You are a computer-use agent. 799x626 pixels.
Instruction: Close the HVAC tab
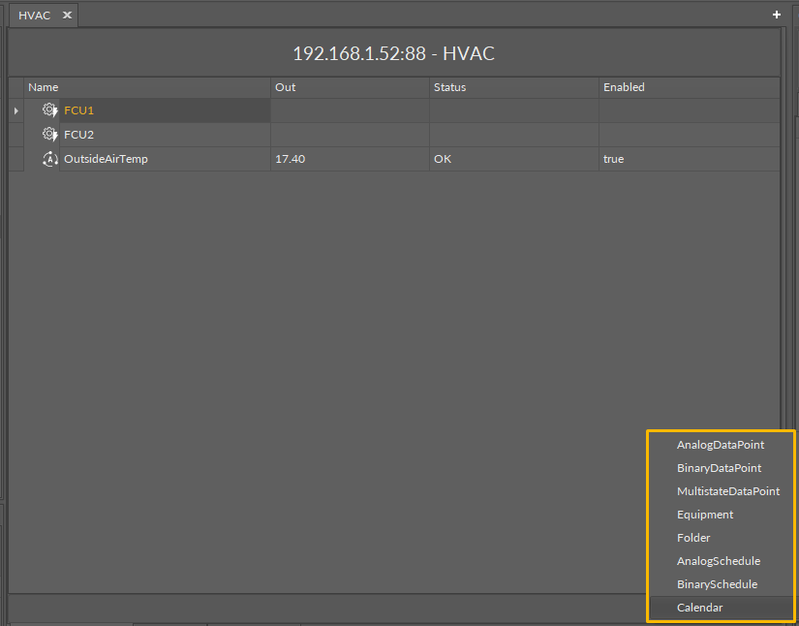coord(67,16)
